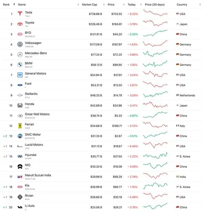Click the BMW roundel logo

click(x=20, y=65)
